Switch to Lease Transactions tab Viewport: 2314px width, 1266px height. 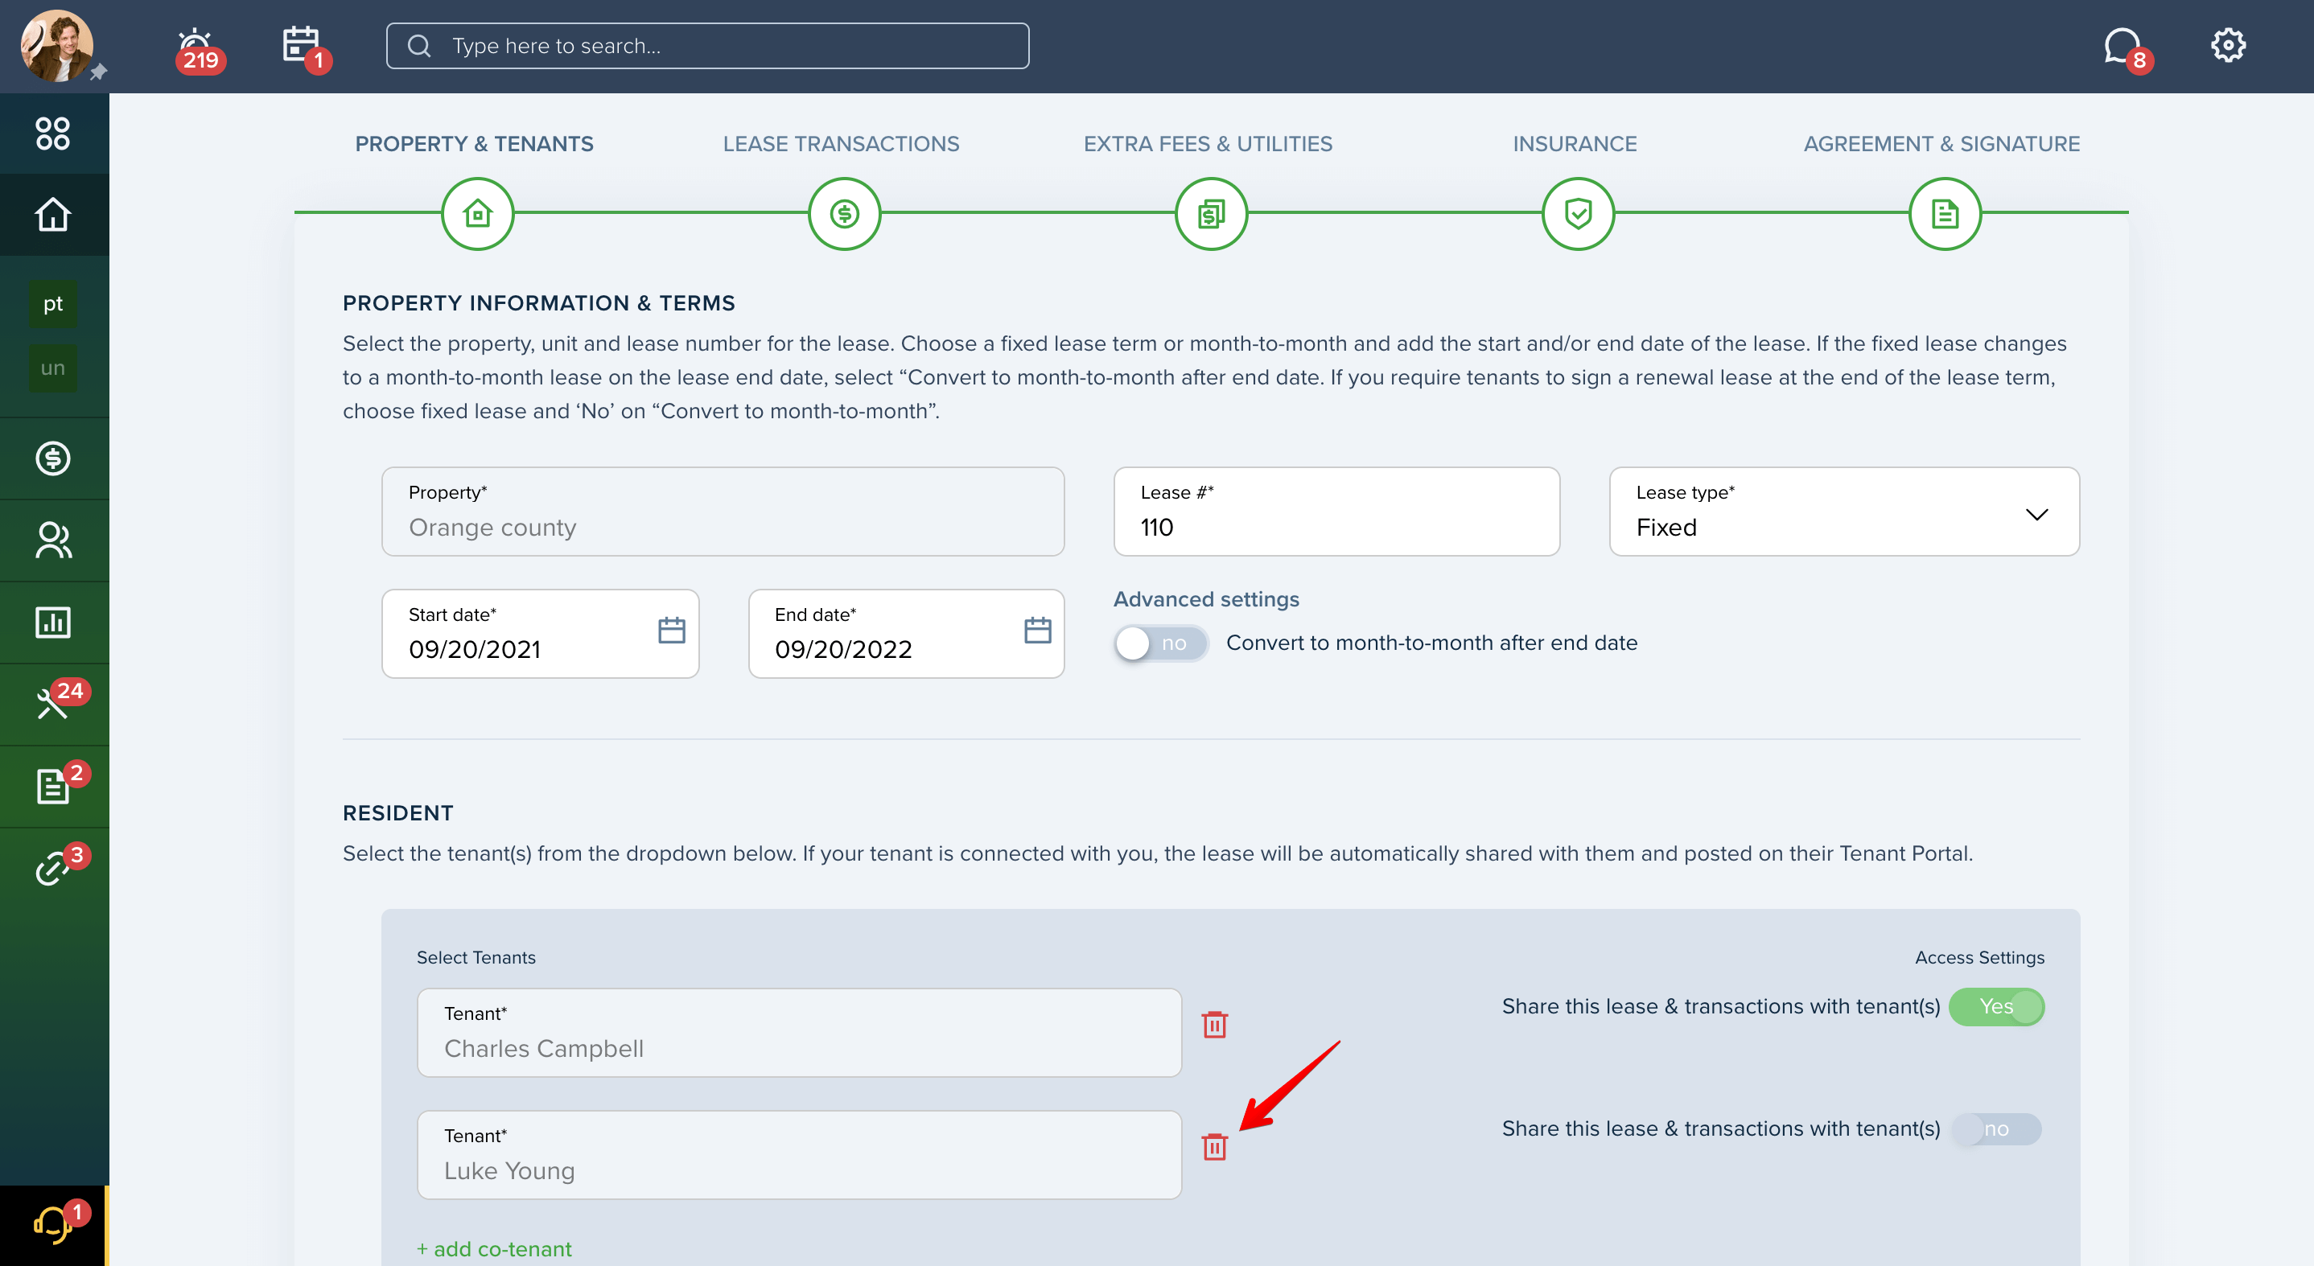pos(841,144)
